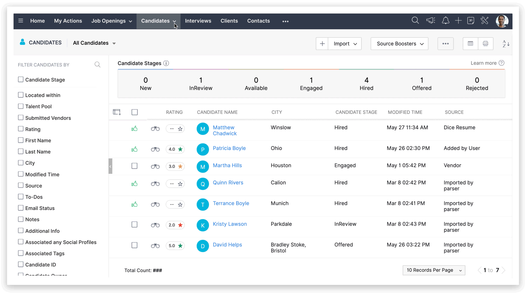The image size is (526, 293).
Task: Click the sort A-Z icon
Action: 506,44
